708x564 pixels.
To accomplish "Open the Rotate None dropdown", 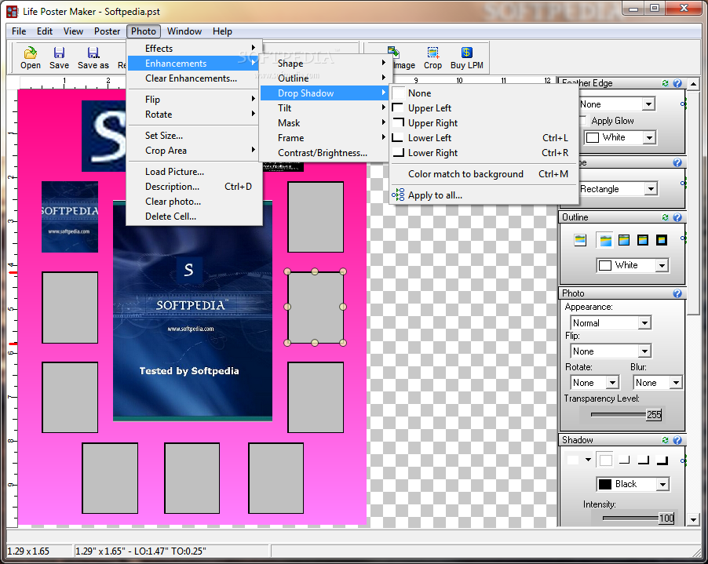I will [x=612, y=383].
